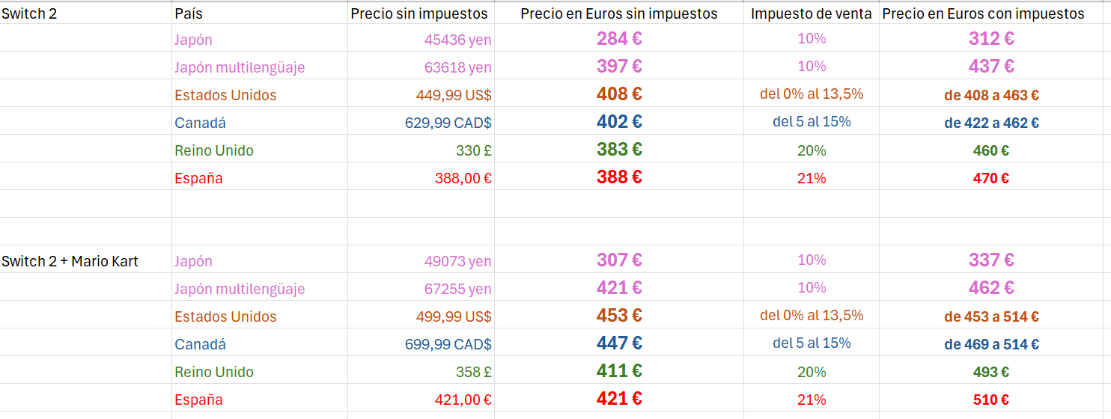This screenshot has width=1111, height=419.
Task: Click the 'País' header cell
Action: 188,13
